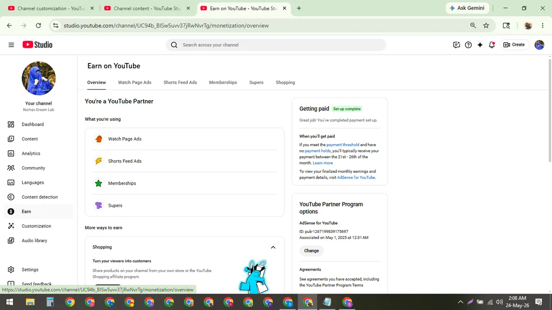
Task: Click the Watch Page Ads row
Action: tap(184, 139)
